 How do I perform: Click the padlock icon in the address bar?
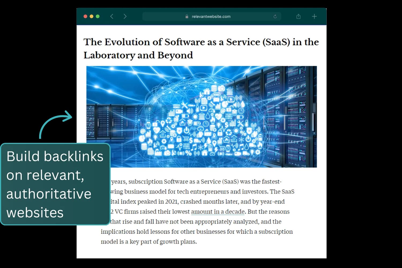[x=187, y=17]
